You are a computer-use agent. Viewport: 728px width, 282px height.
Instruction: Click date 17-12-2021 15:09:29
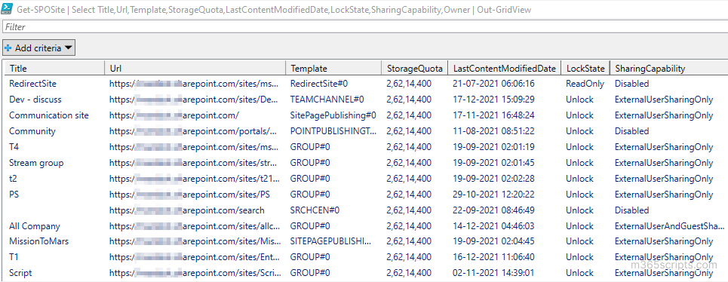[493, 100]
